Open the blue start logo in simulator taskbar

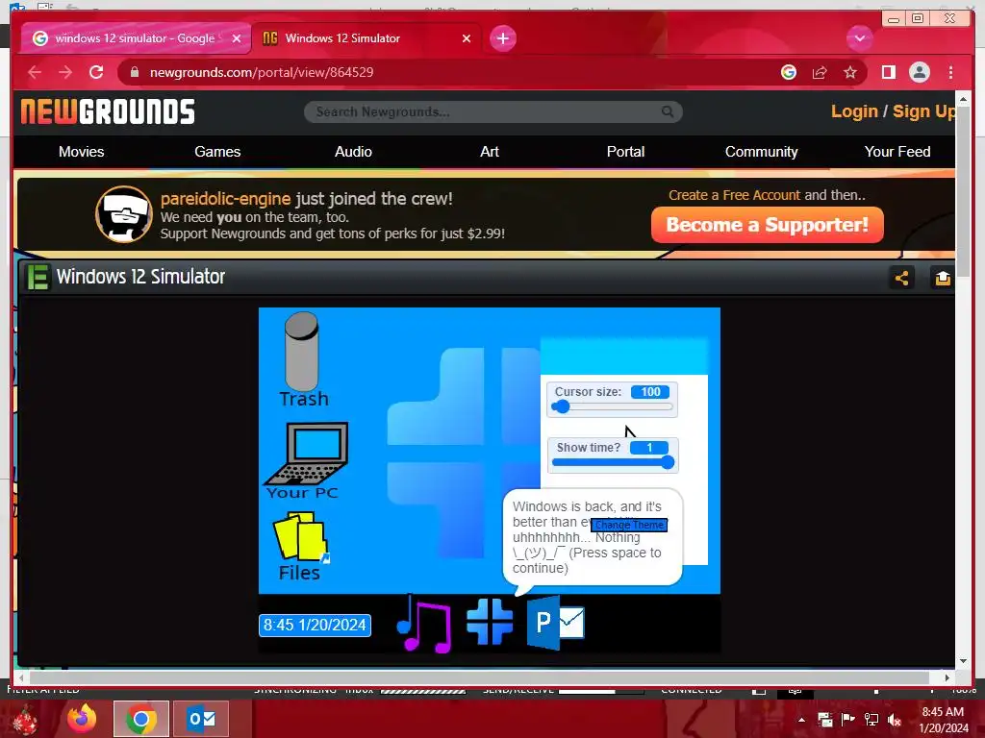pos(490,622)
